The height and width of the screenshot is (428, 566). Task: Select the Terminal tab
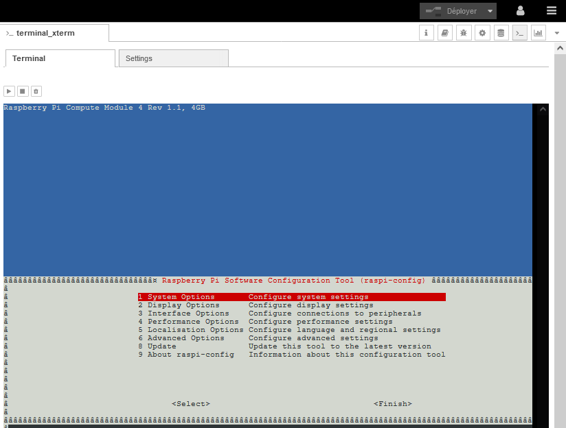click(x=60, y=58)
